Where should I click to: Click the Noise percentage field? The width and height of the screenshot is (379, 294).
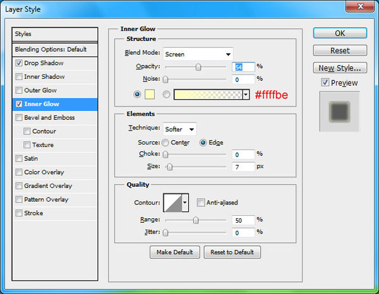(243, 79)
